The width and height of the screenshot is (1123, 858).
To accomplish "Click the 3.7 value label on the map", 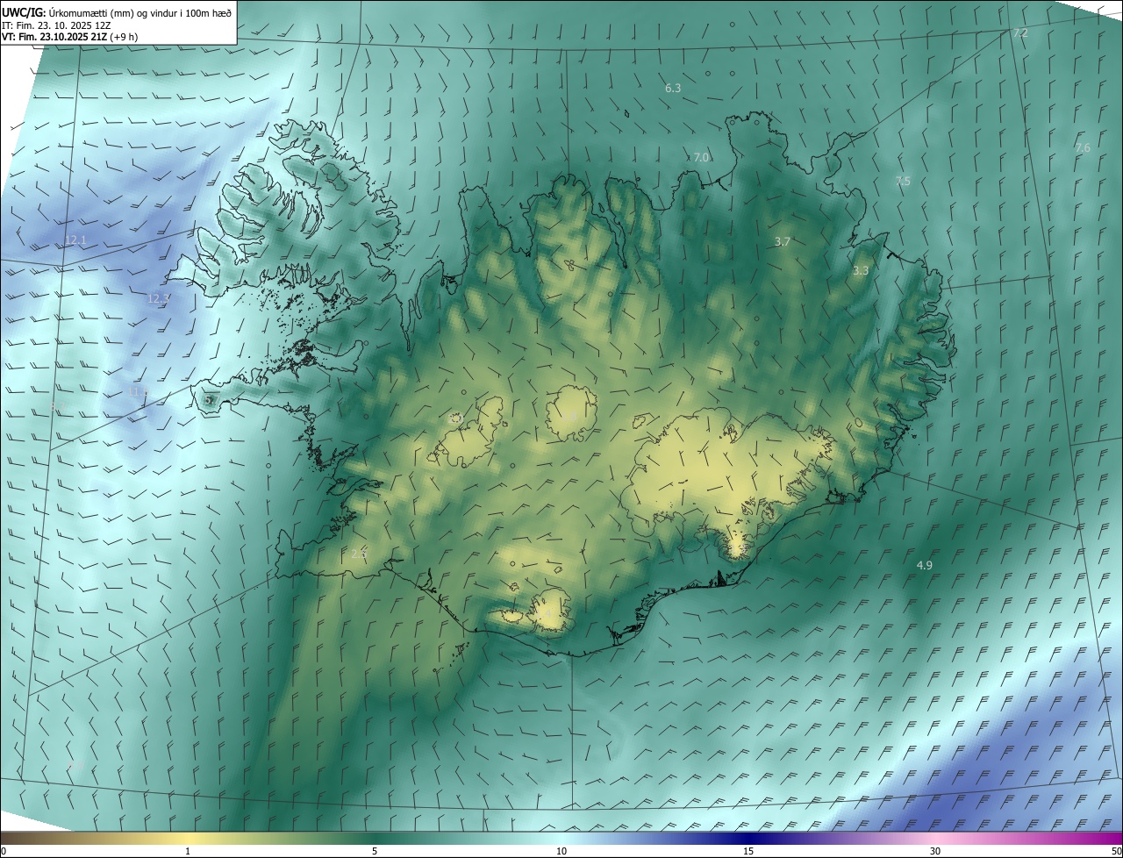I will pyautogui.click(x=783, y=241).
